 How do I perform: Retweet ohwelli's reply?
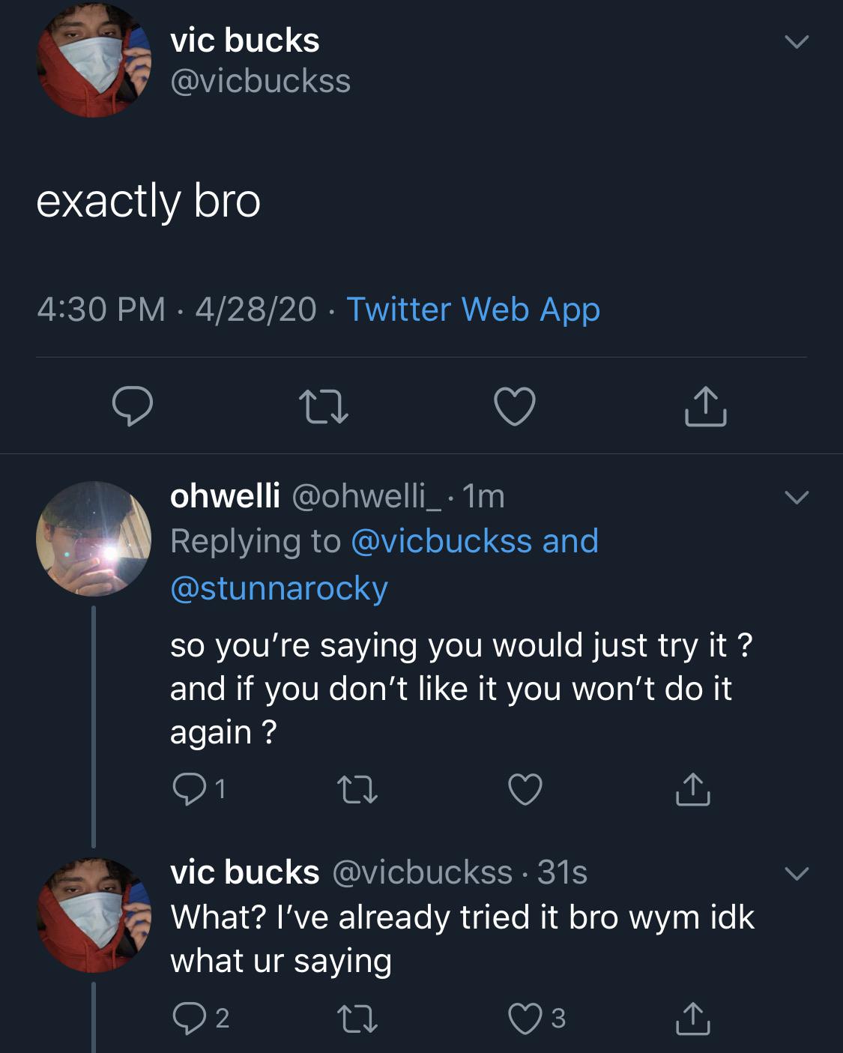pos(357,789)
